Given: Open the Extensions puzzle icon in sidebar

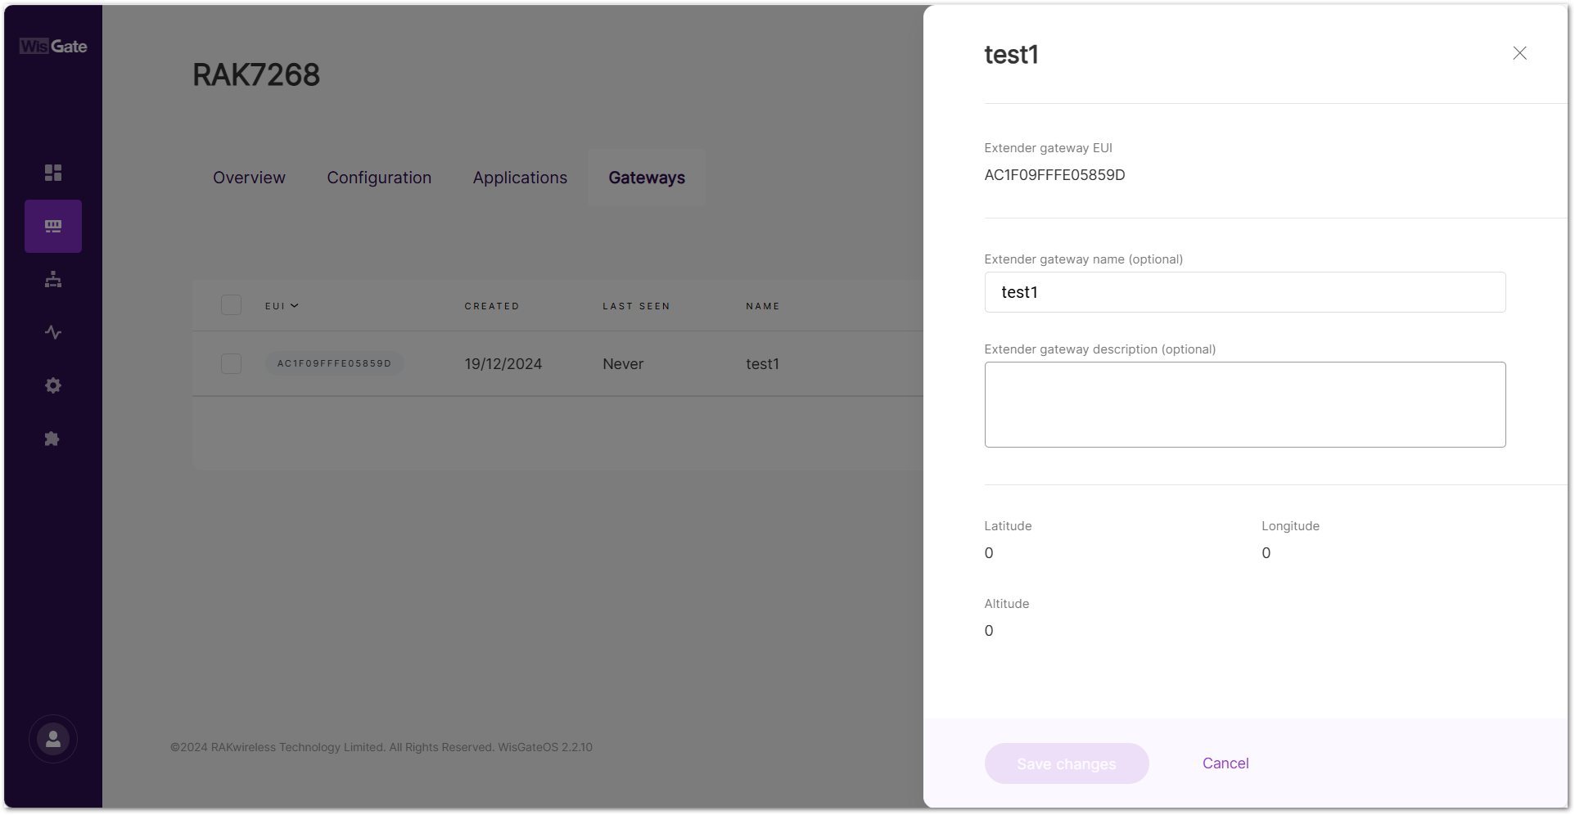Looking at the screenshot, I should [x=53, y=439].
